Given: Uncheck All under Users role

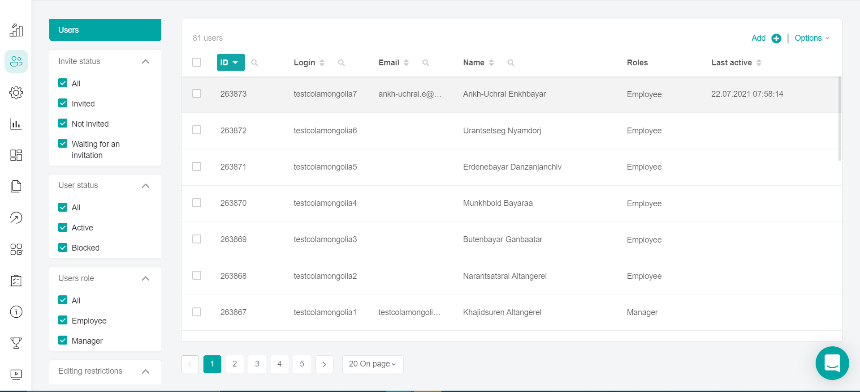Looking at the screenshot, I should pyautogui.click(x=63, y=300).
